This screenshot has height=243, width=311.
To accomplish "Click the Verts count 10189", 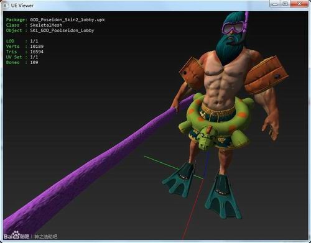I will pos(37,47).
